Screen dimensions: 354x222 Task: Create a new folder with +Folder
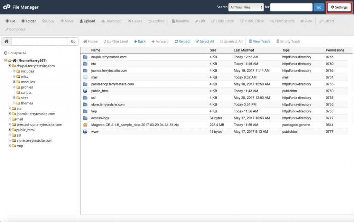tap(28, 21)
